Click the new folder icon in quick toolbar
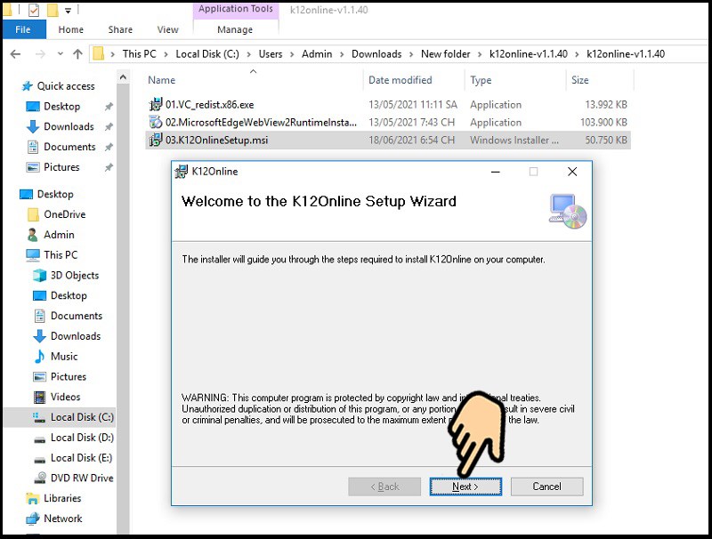 tap(53, 10)
